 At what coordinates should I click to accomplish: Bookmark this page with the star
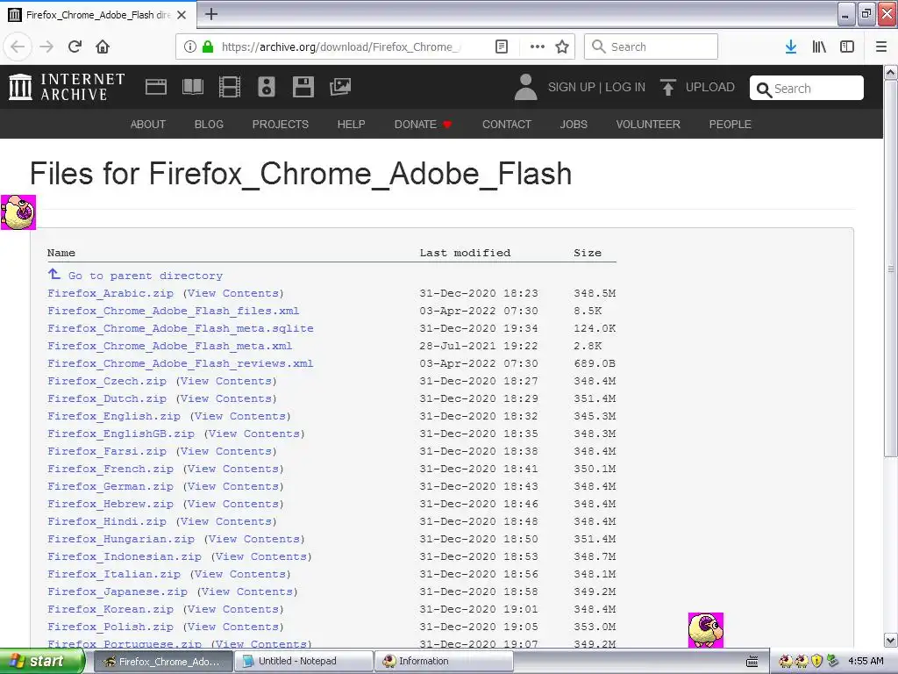pos(562,47)
